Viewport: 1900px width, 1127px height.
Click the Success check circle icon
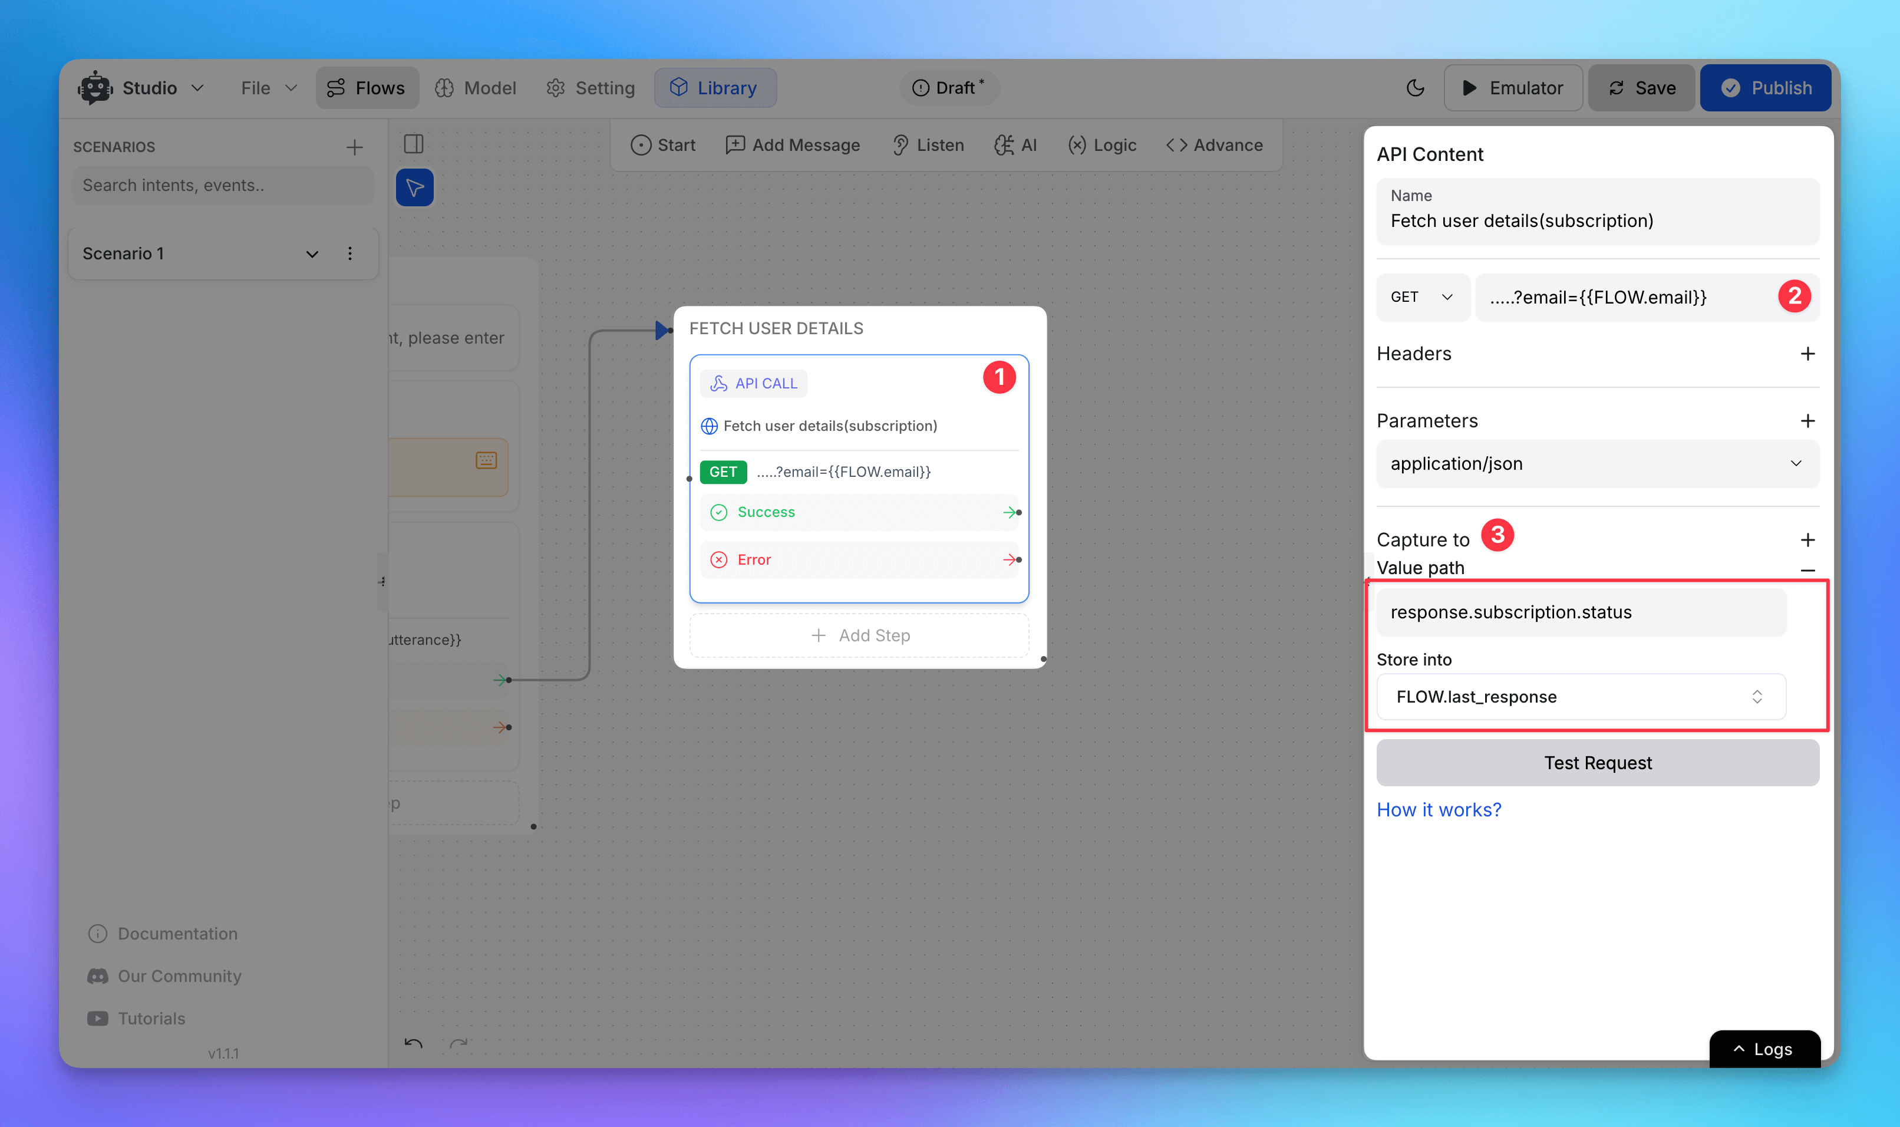pos(719,513)
